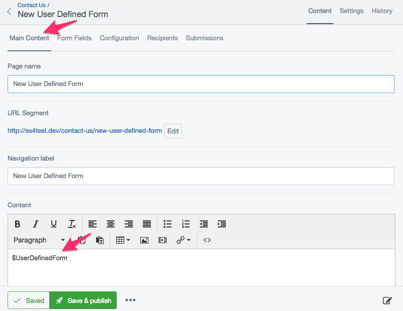Follow the Contact Us breadcrumb link
Screen dimensions: 403x311
(31, 5)
